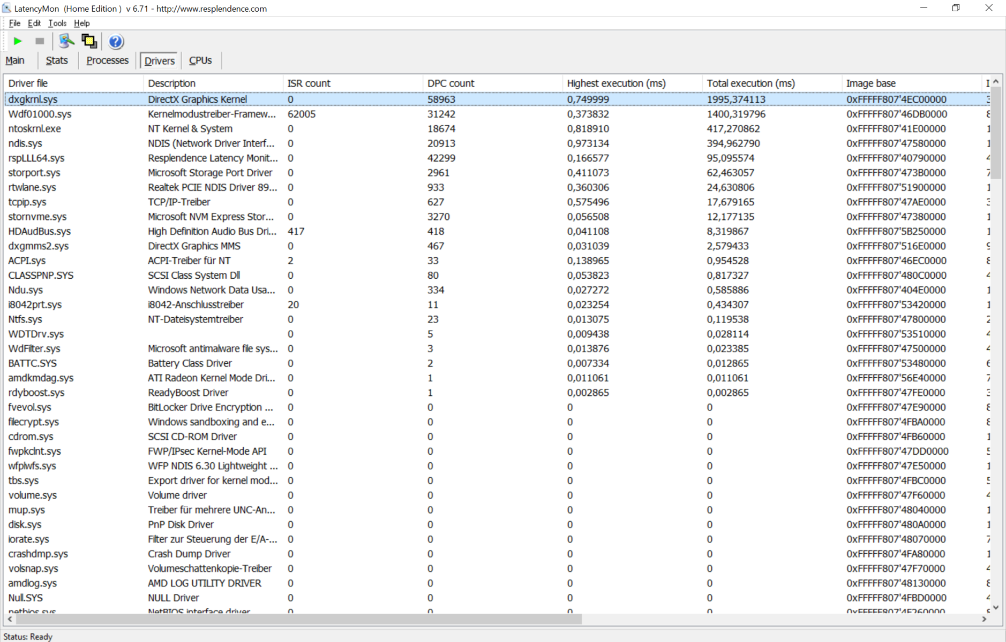Sort by the Description column header
1006x642 pixels.
[213, 83]
